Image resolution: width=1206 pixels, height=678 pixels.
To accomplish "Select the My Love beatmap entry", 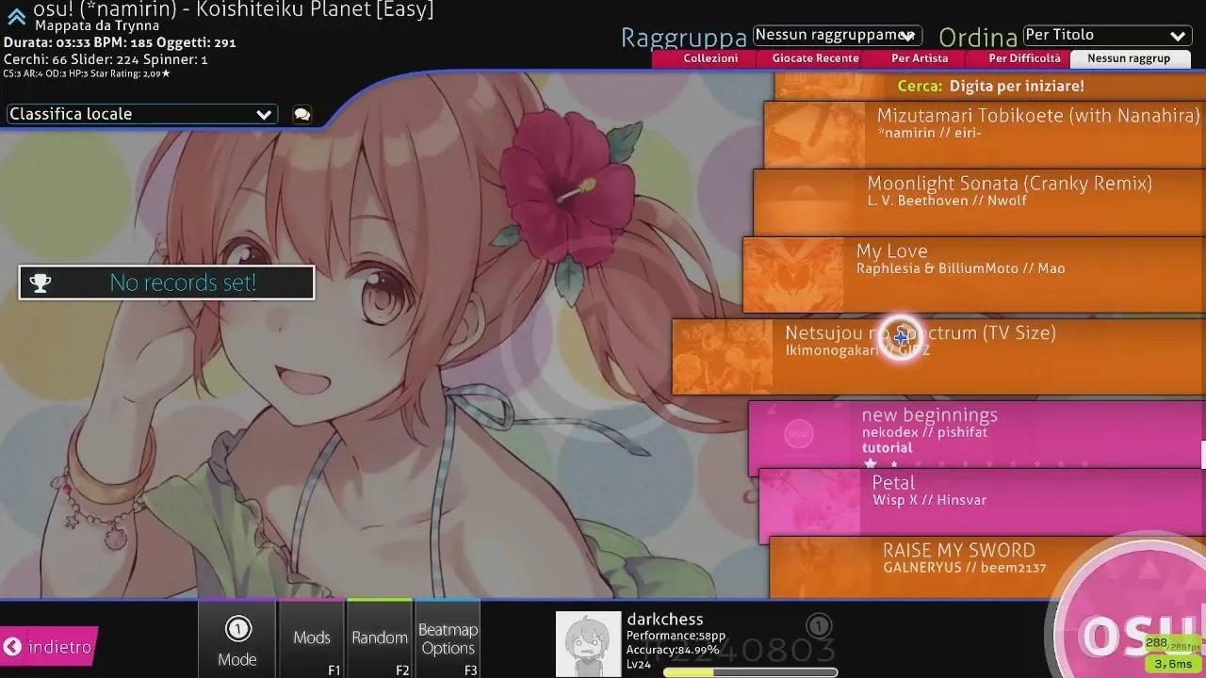I will (974, 274).
